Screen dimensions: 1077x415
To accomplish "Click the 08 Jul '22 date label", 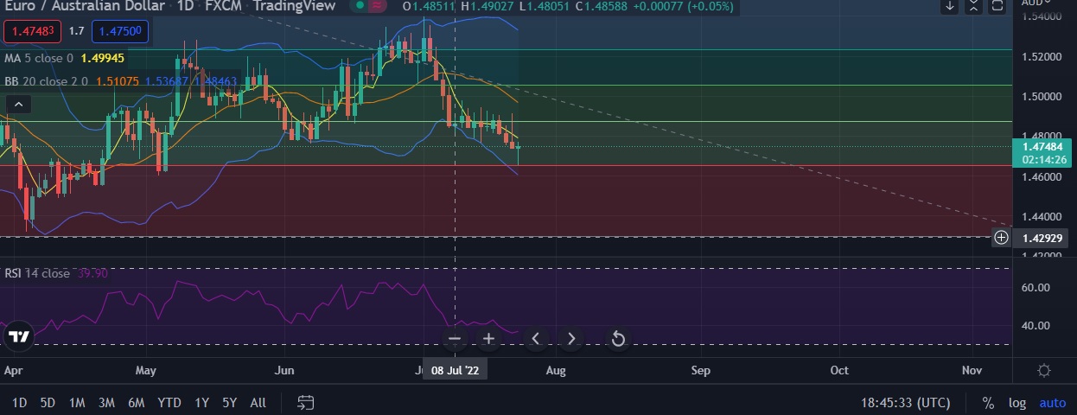I will [x=456, y=370].
